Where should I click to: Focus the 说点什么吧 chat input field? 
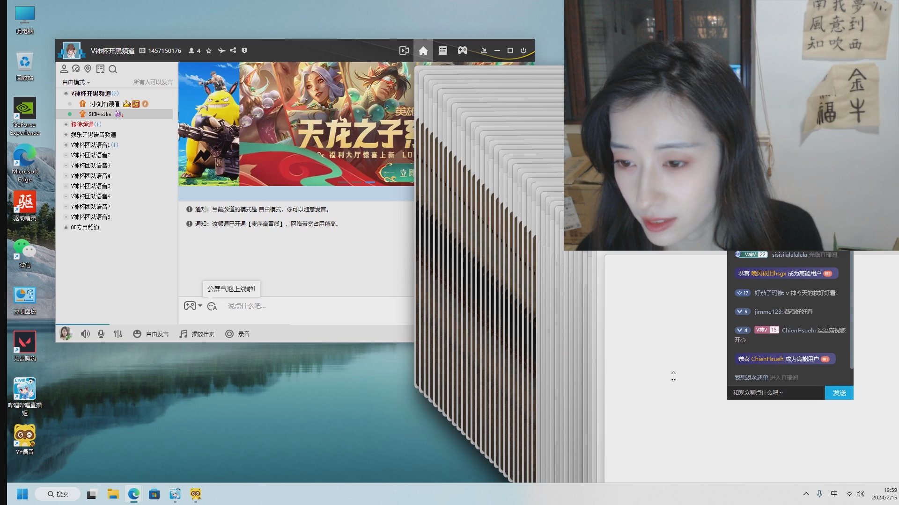click(318, 306)
